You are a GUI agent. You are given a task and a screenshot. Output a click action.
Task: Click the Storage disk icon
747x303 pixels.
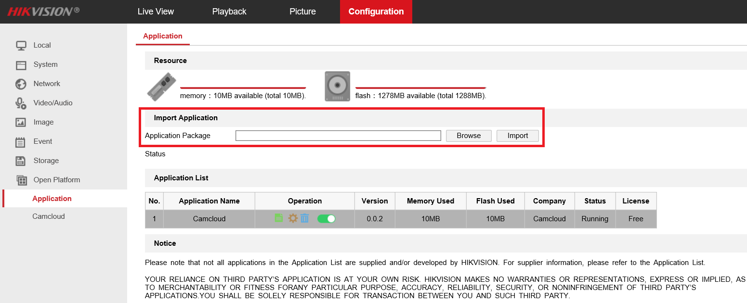pos(21,161)
